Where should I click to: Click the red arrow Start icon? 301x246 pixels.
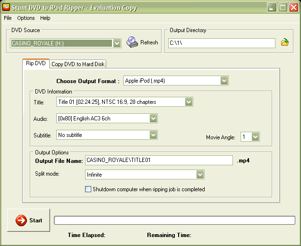21,221
